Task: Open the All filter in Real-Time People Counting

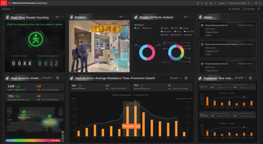Action: tap(58, 17)
